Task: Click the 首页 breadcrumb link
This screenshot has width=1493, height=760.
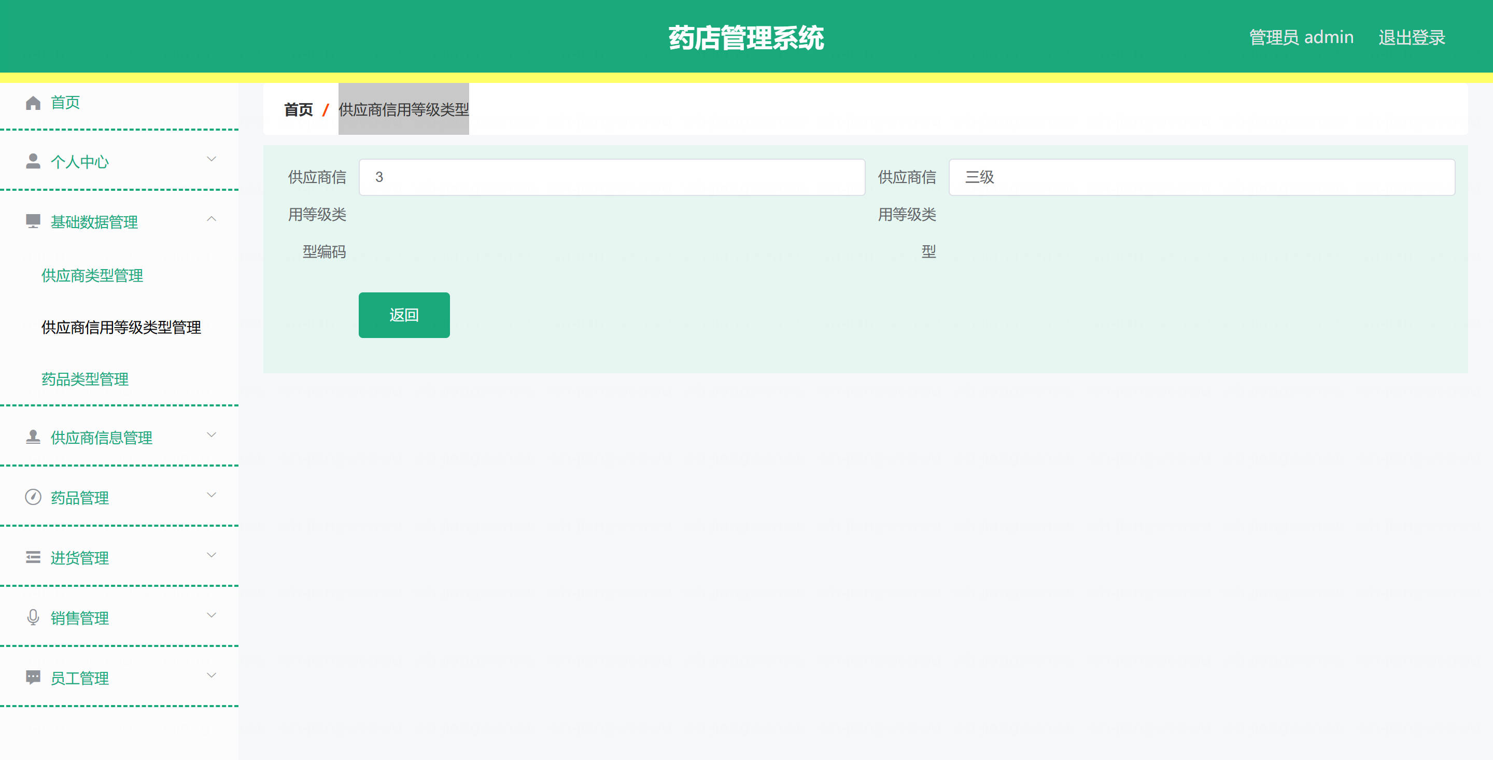Action: pyautogui.click(x=299, y=109)
